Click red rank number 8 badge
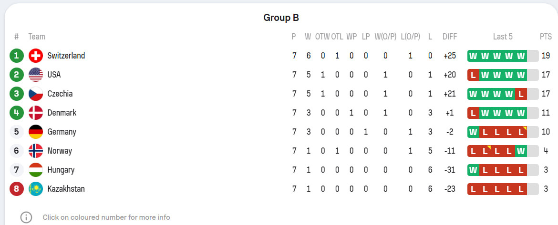558x225 pixels. [x=16, y=189]
